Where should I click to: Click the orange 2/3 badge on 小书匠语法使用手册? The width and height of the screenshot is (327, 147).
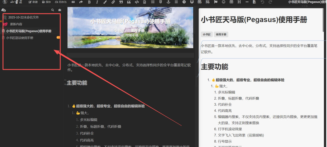pyautogui.click(x=58, y=37)
